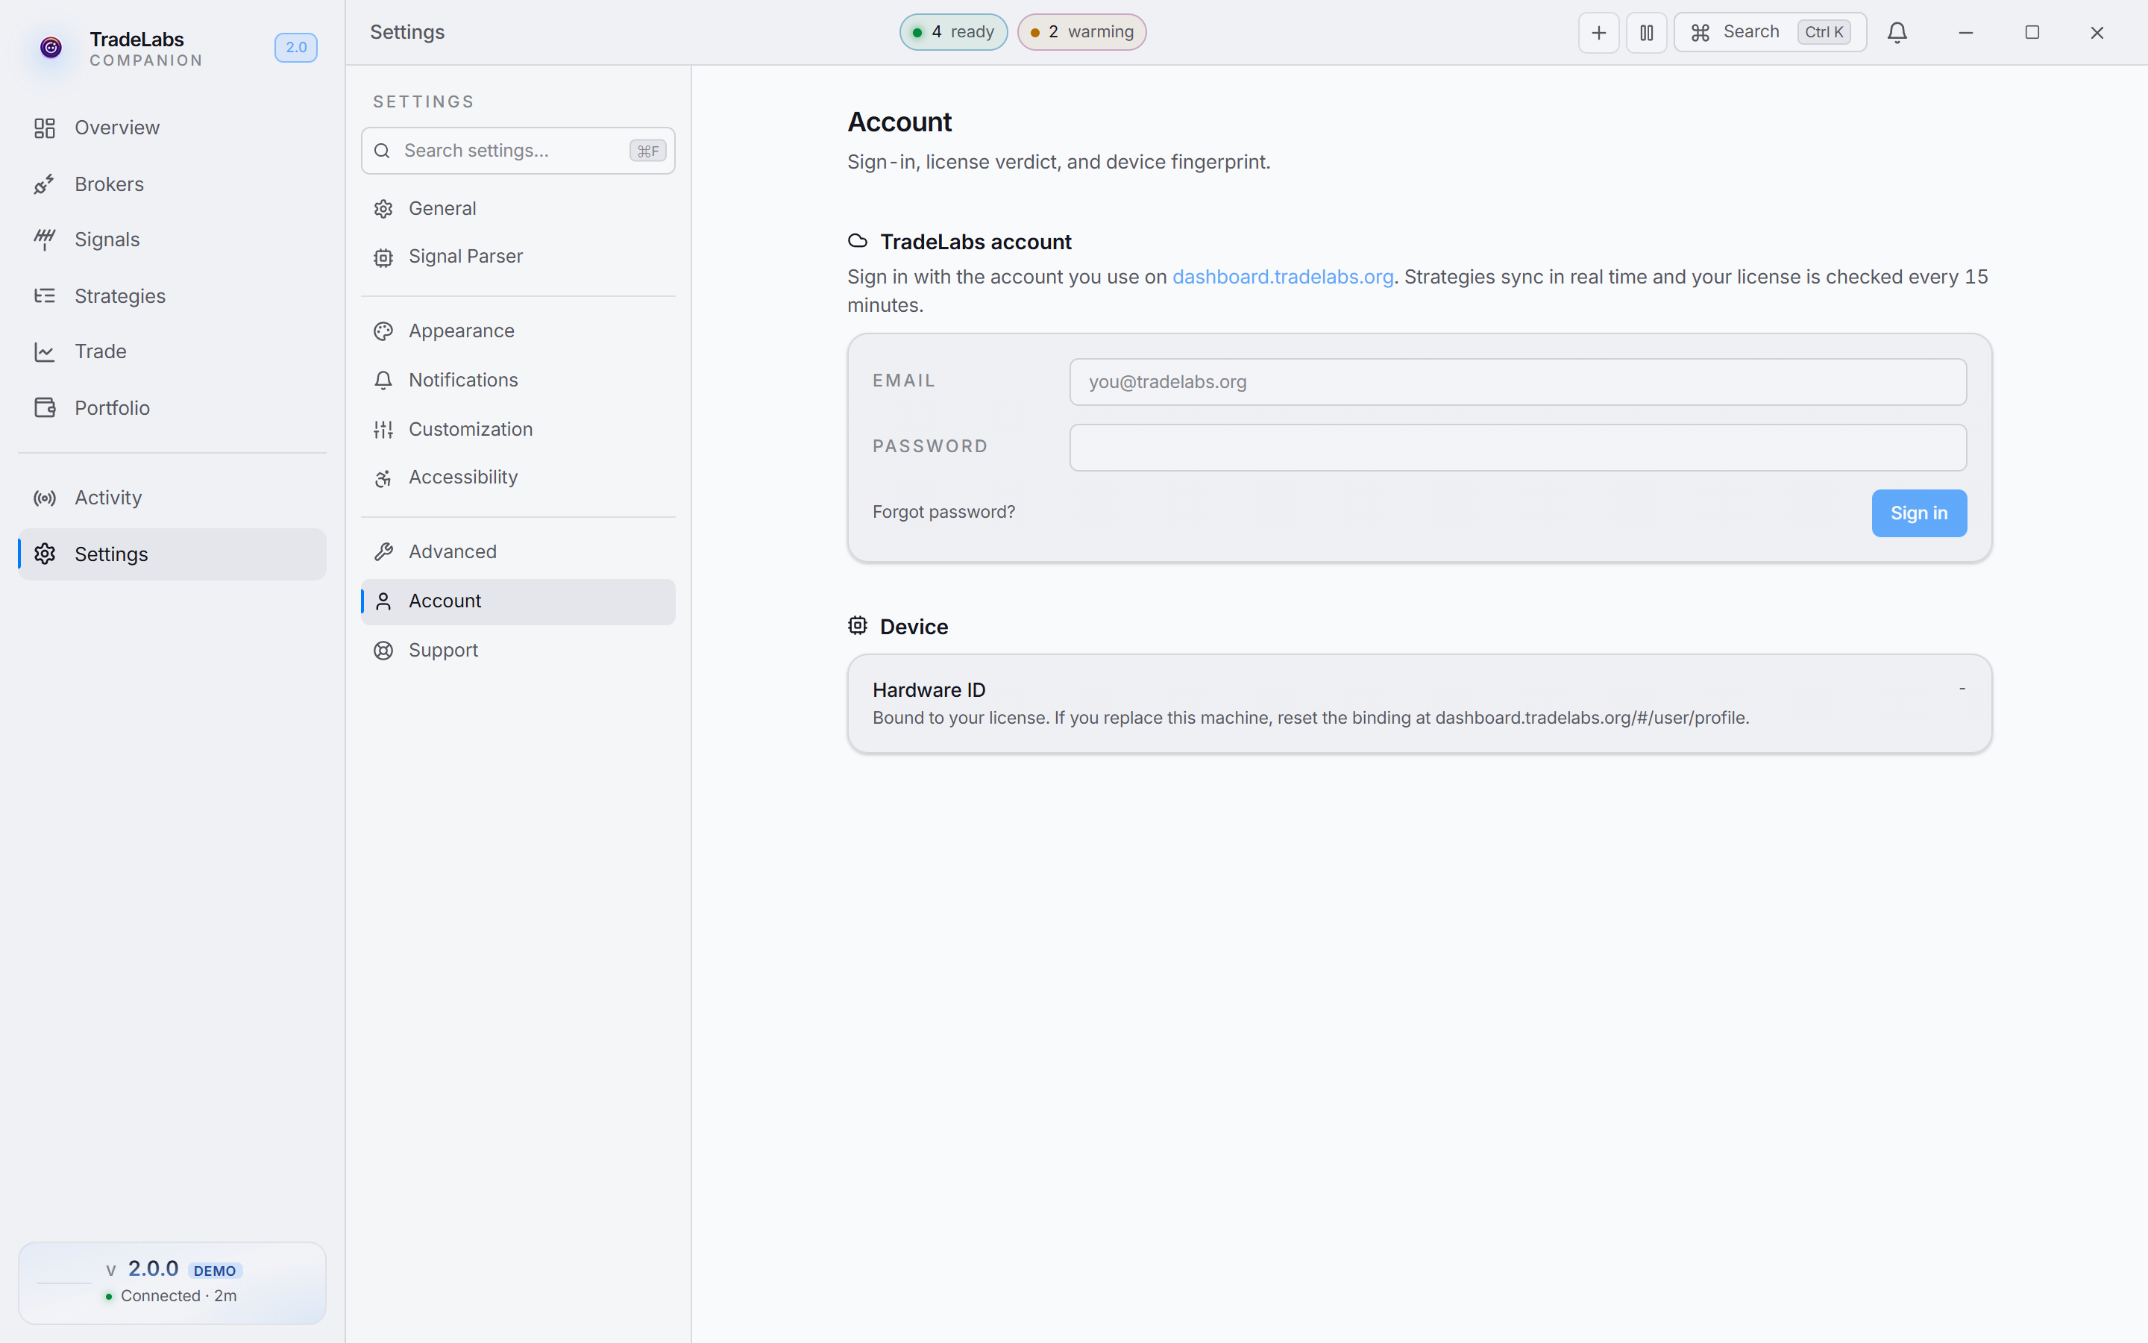Image resolution: width=2148 pixels, height=1343 pixels.
Task: Open Customization settings
Action: pyautogui.click(x=518, y=430)
